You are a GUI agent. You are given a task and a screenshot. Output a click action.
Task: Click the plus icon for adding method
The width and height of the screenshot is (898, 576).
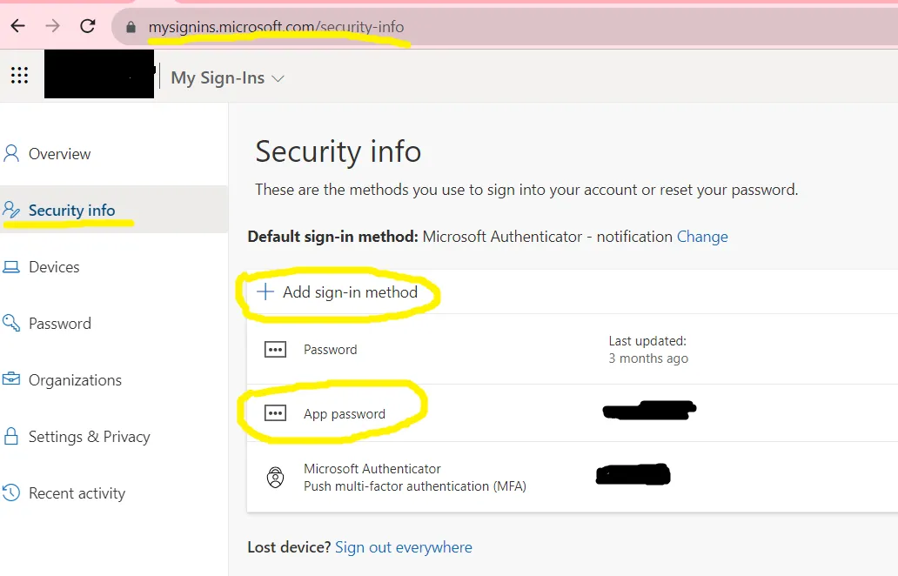265,292
